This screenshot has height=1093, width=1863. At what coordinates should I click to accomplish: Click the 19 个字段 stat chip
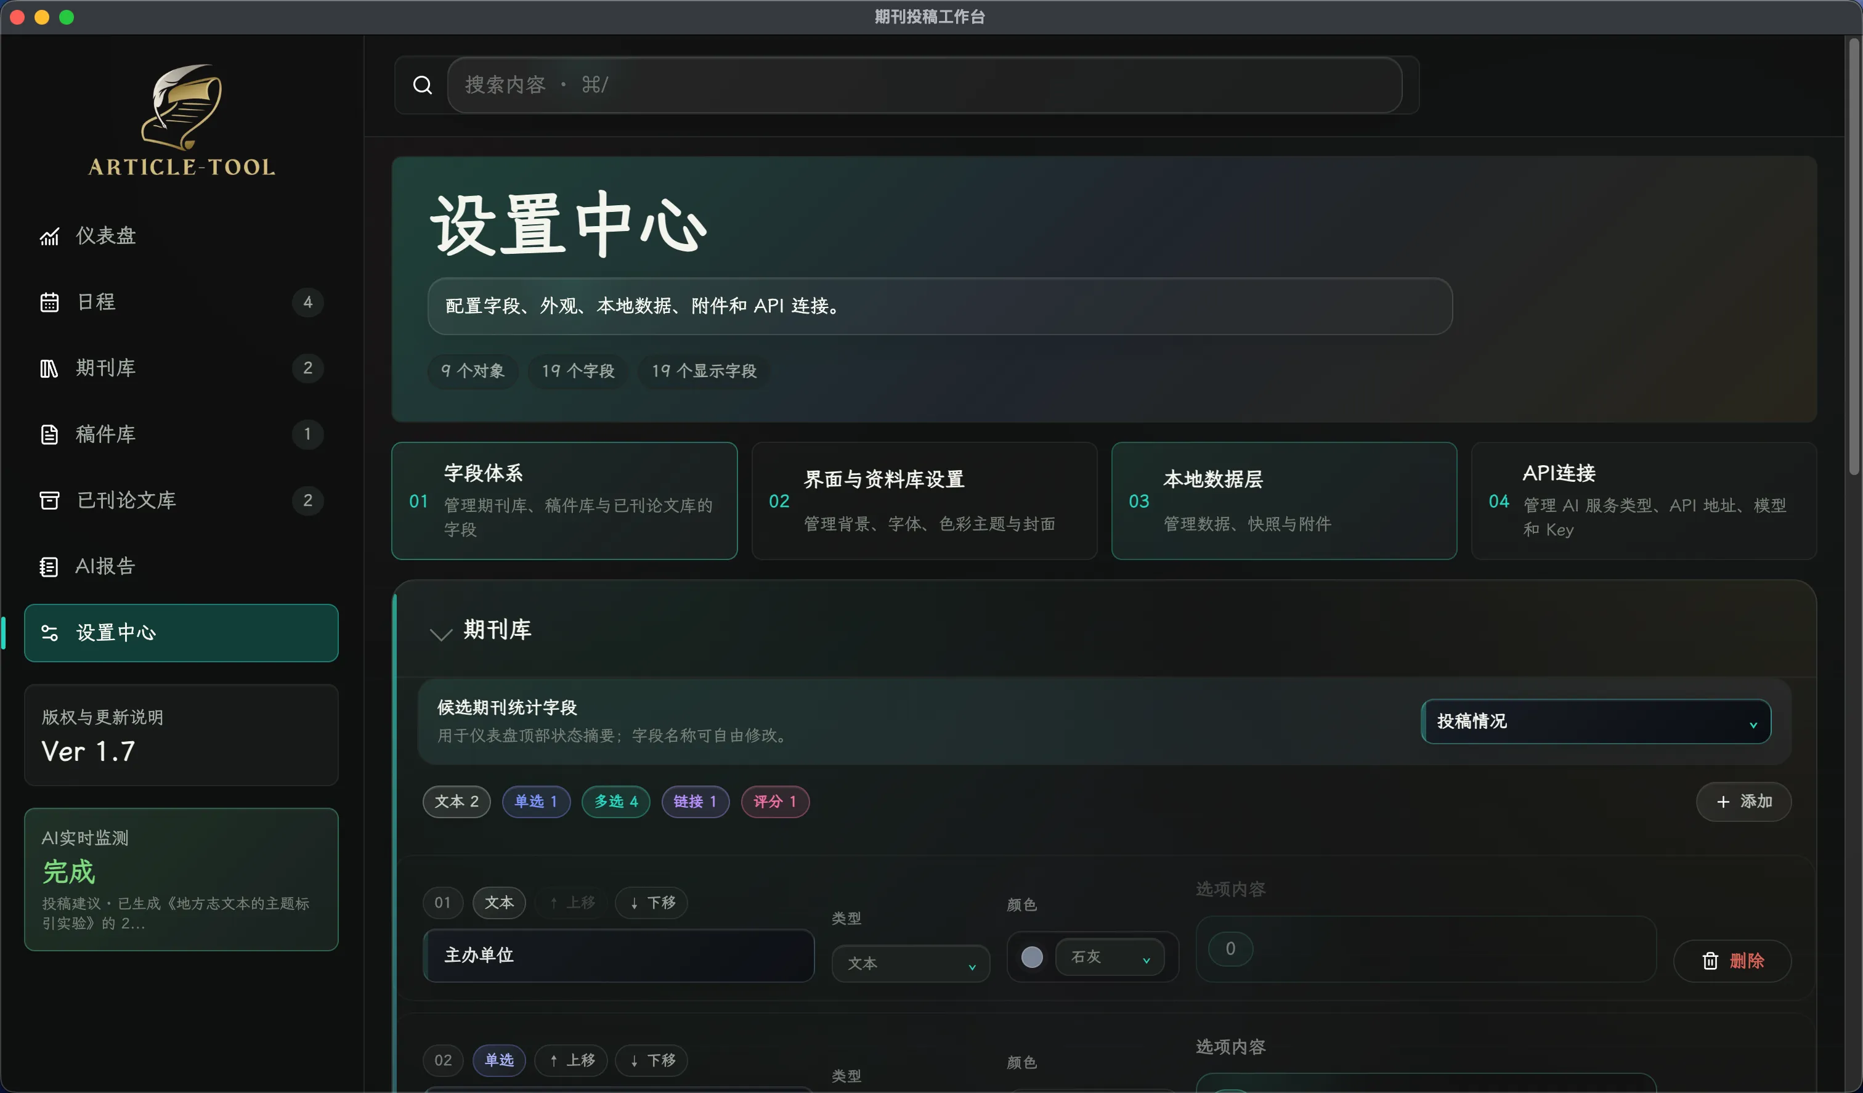click(578, 372)
